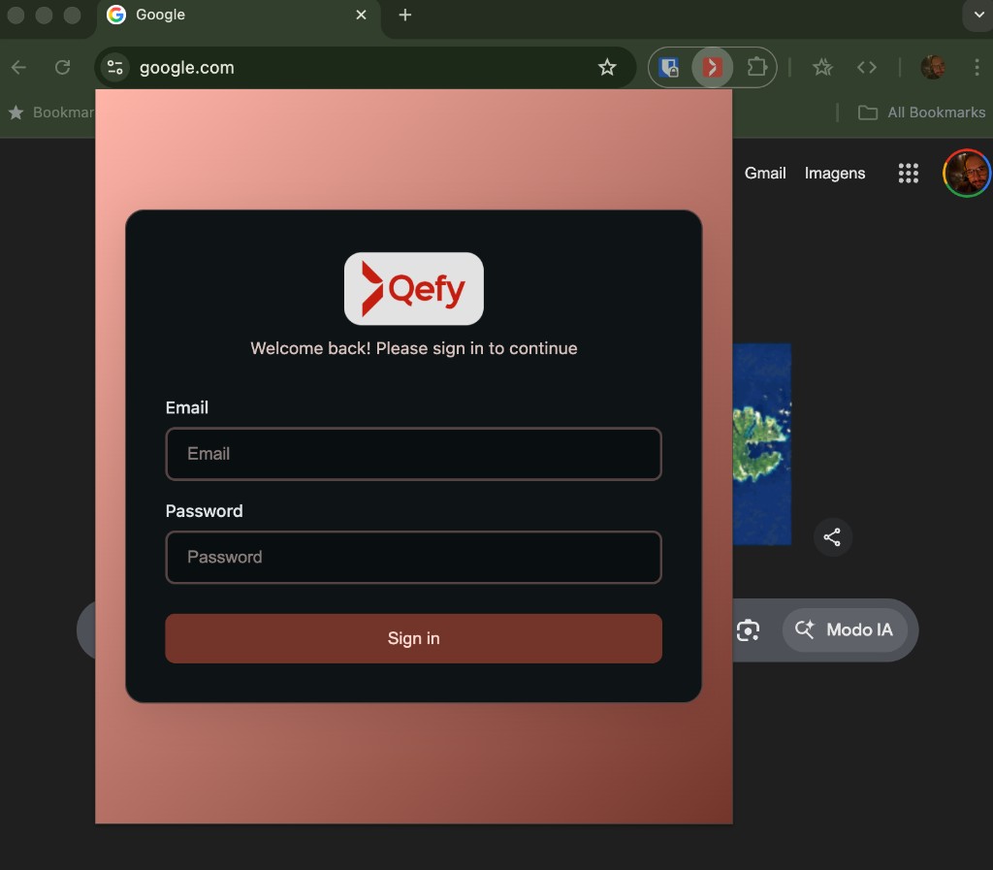This screenshot has width=993, height=870.
Task: Open the Bookmarks star item in bookmarks bar
Action: click(50, 113)
